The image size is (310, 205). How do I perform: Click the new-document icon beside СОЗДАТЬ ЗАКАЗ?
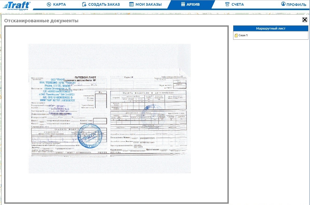[84, 4]
